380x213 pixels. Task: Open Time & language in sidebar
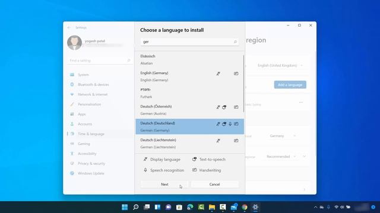(x=99, y=134)
